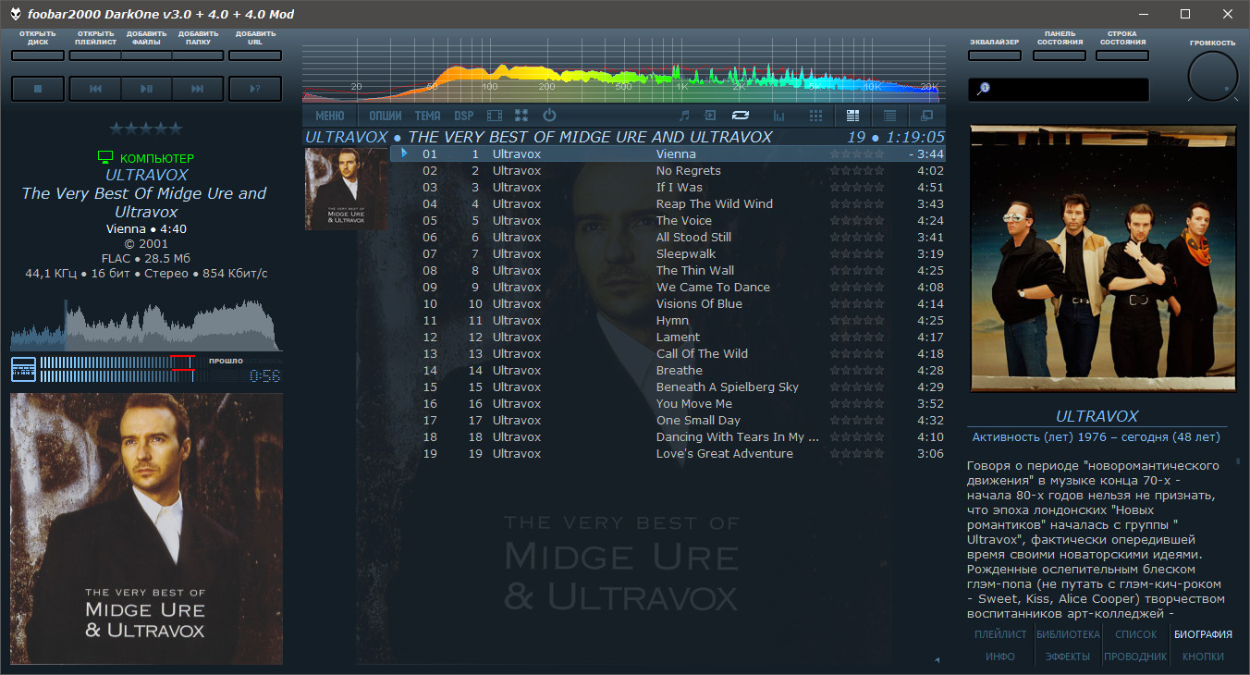Viewport: 1250px width, 675px height.
Task: Stop playback with the stop button
Action: tap(38, 89)
